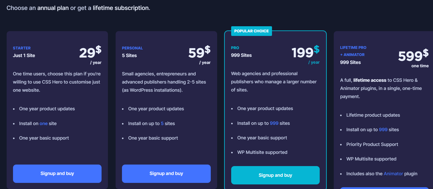
Task: Click the POPULAR CHOICE badge
Action: 251,31
